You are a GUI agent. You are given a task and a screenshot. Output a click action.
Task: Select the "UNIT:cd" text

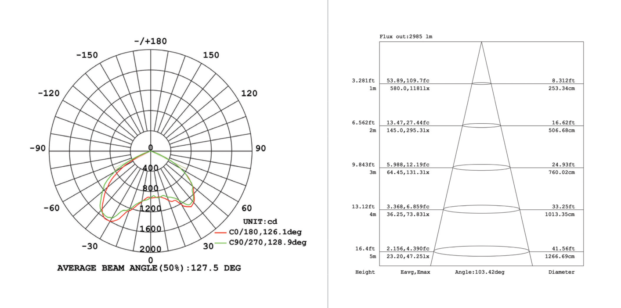click(x=260, y=222)
